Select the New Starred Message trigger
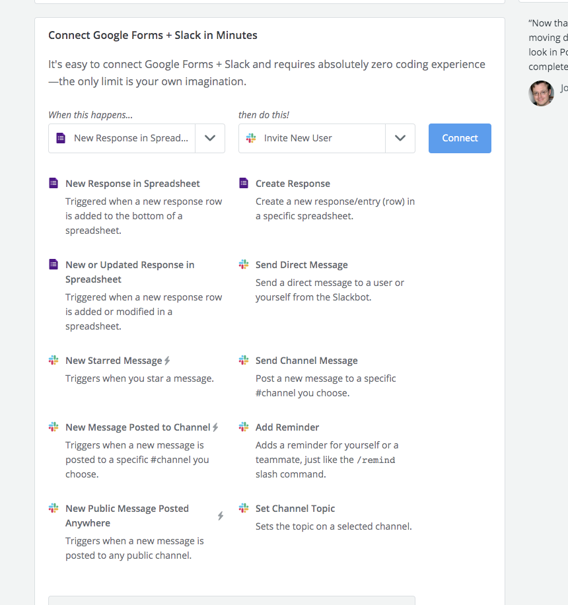The height and width of the screenshot is (605, 568). pos(114,361)
